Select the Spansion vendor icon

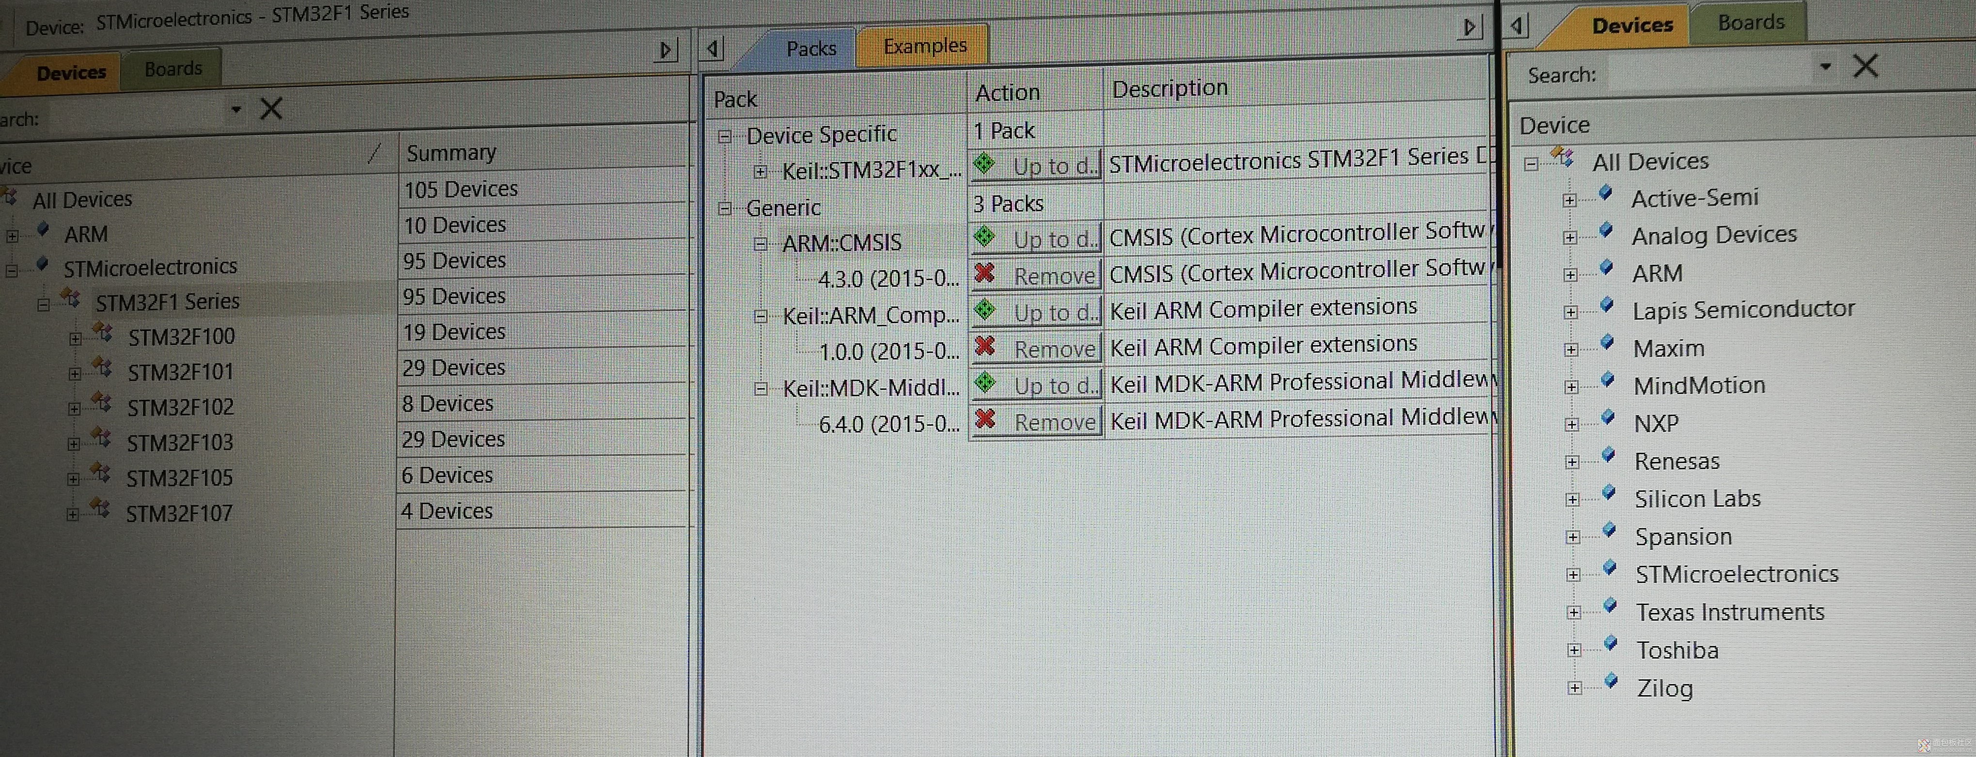[x=1609, y=531]
